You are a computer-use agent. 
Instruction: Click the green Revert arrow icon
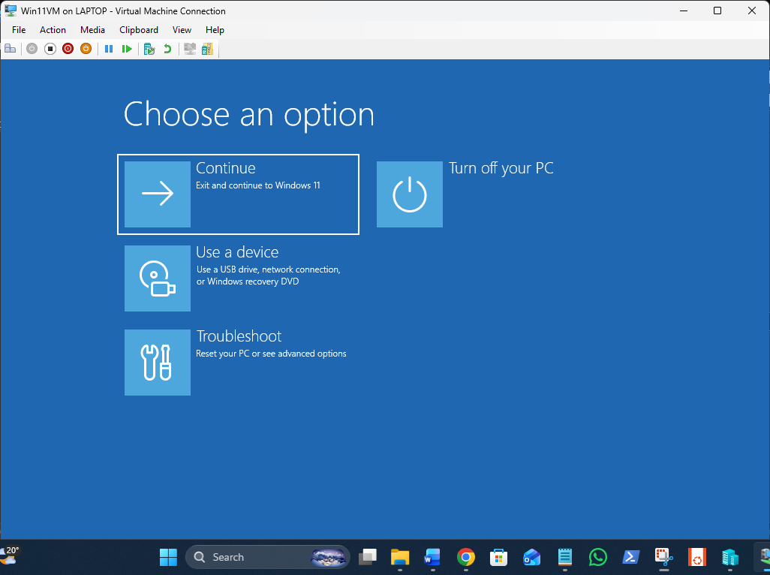click(167, 49)
